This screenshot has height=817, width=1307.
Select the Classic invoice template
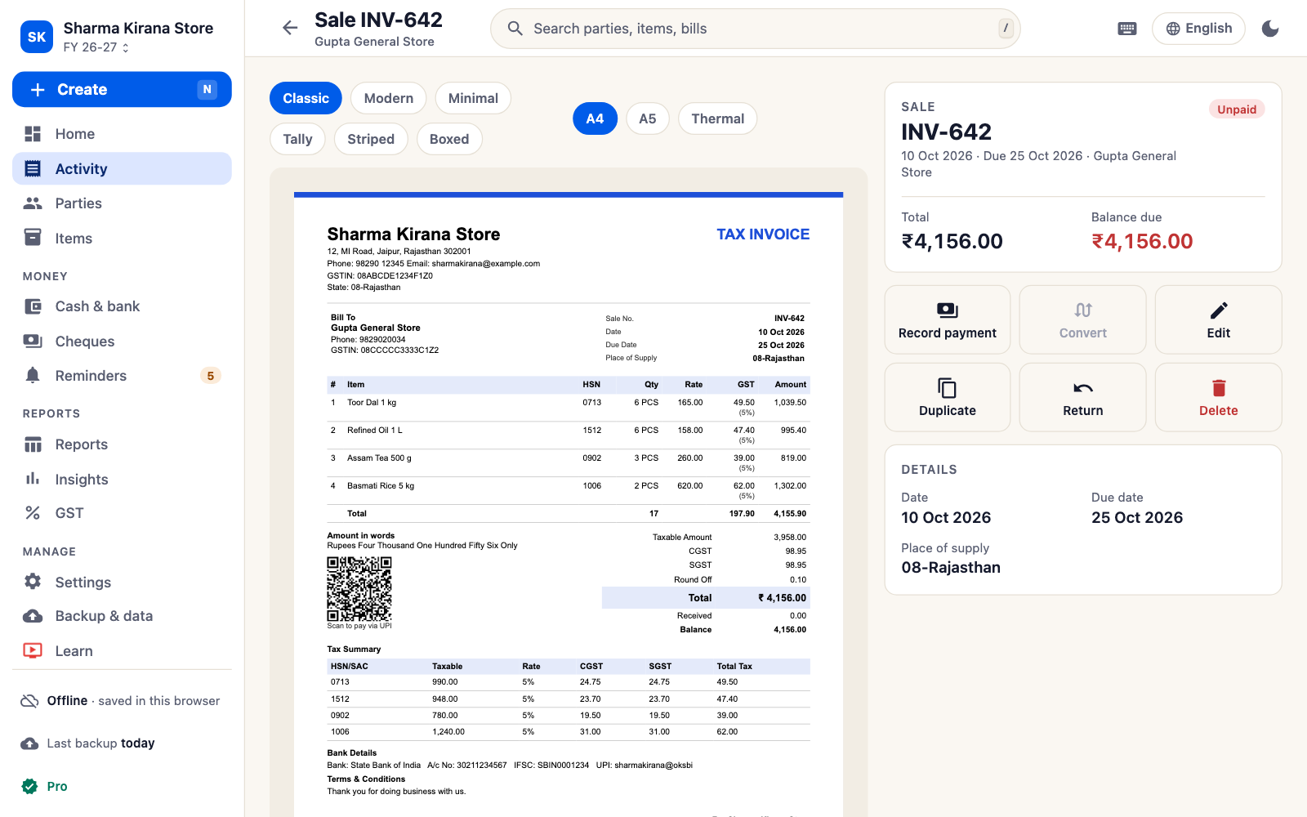point(306,98)
